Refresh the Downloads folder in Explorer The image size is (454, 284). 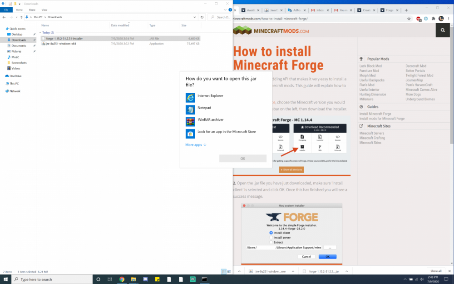[202, 17]
